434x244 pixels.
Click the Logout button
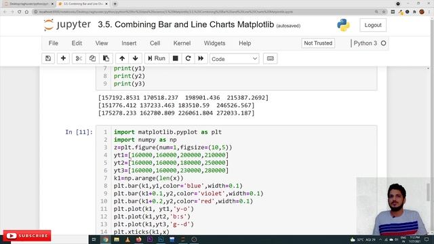(x=373, y=25)
